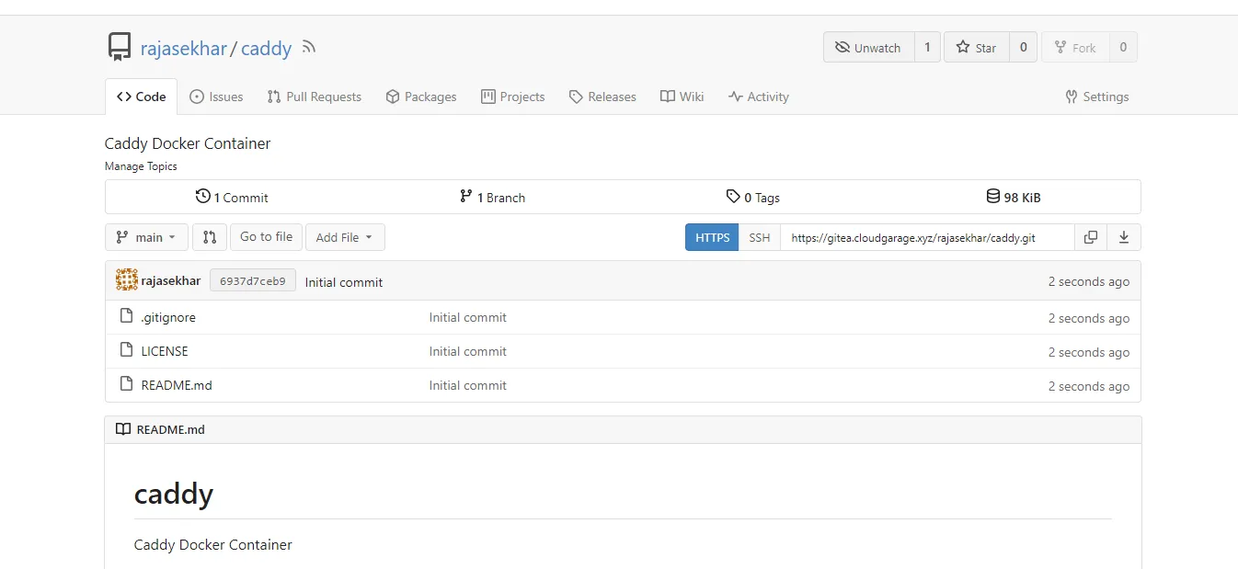Screen dimensions: 1238x569
Task: Click the .gitignore file icon
Action: coord(127,316)
